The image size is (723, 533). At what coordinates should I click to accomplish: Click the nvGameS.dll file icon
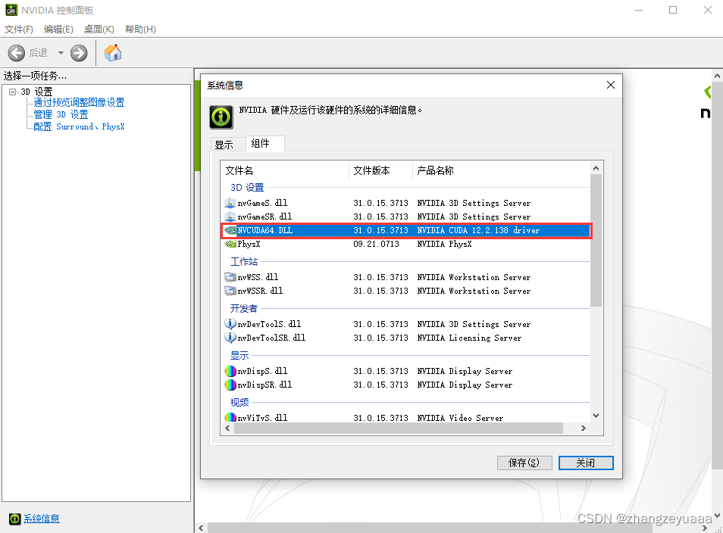click(230, 203)
